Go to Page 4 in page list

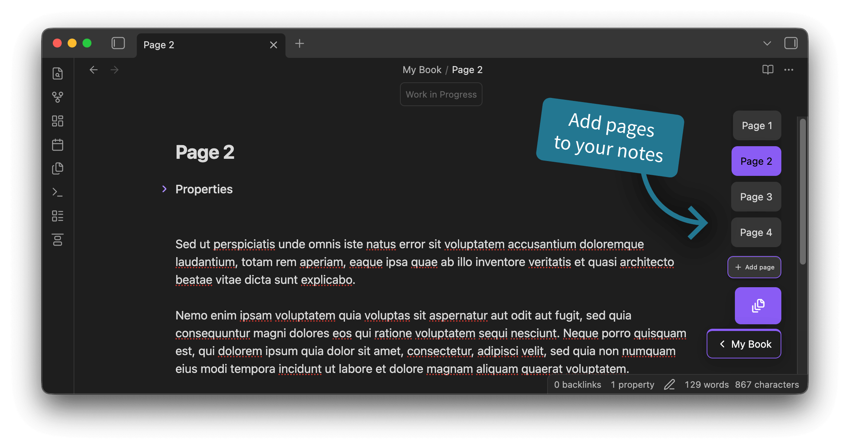(x=756, y=232)
